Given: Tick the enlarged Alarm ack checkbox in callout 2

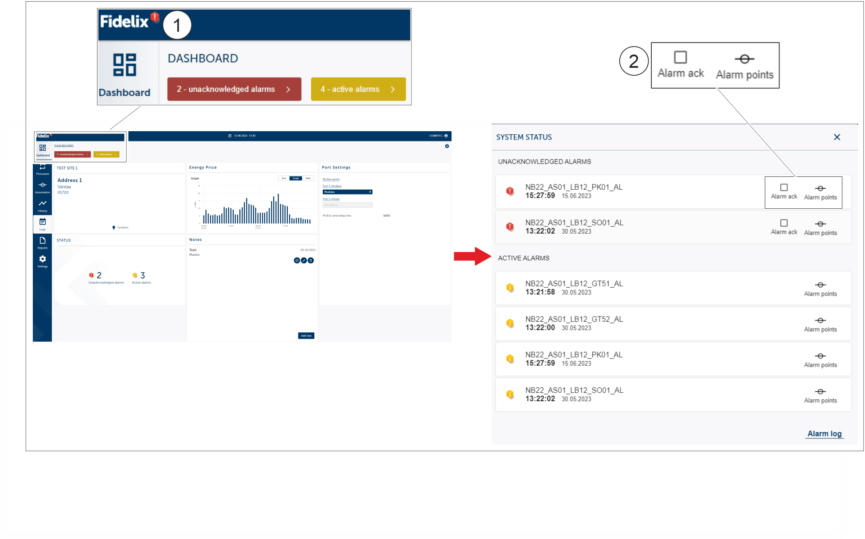Looking at the screenshot, I should [x=680, y=57].
